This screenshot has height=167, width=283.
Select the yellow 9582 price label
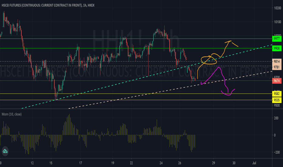pos(277,94)
